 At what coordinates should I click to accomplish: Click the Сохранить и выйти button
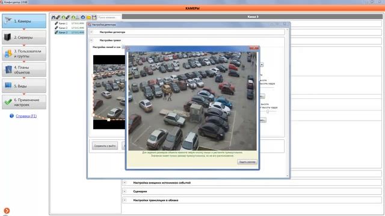105,146
